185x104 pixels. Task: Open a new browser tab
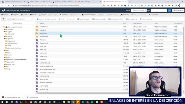(130, 2)
